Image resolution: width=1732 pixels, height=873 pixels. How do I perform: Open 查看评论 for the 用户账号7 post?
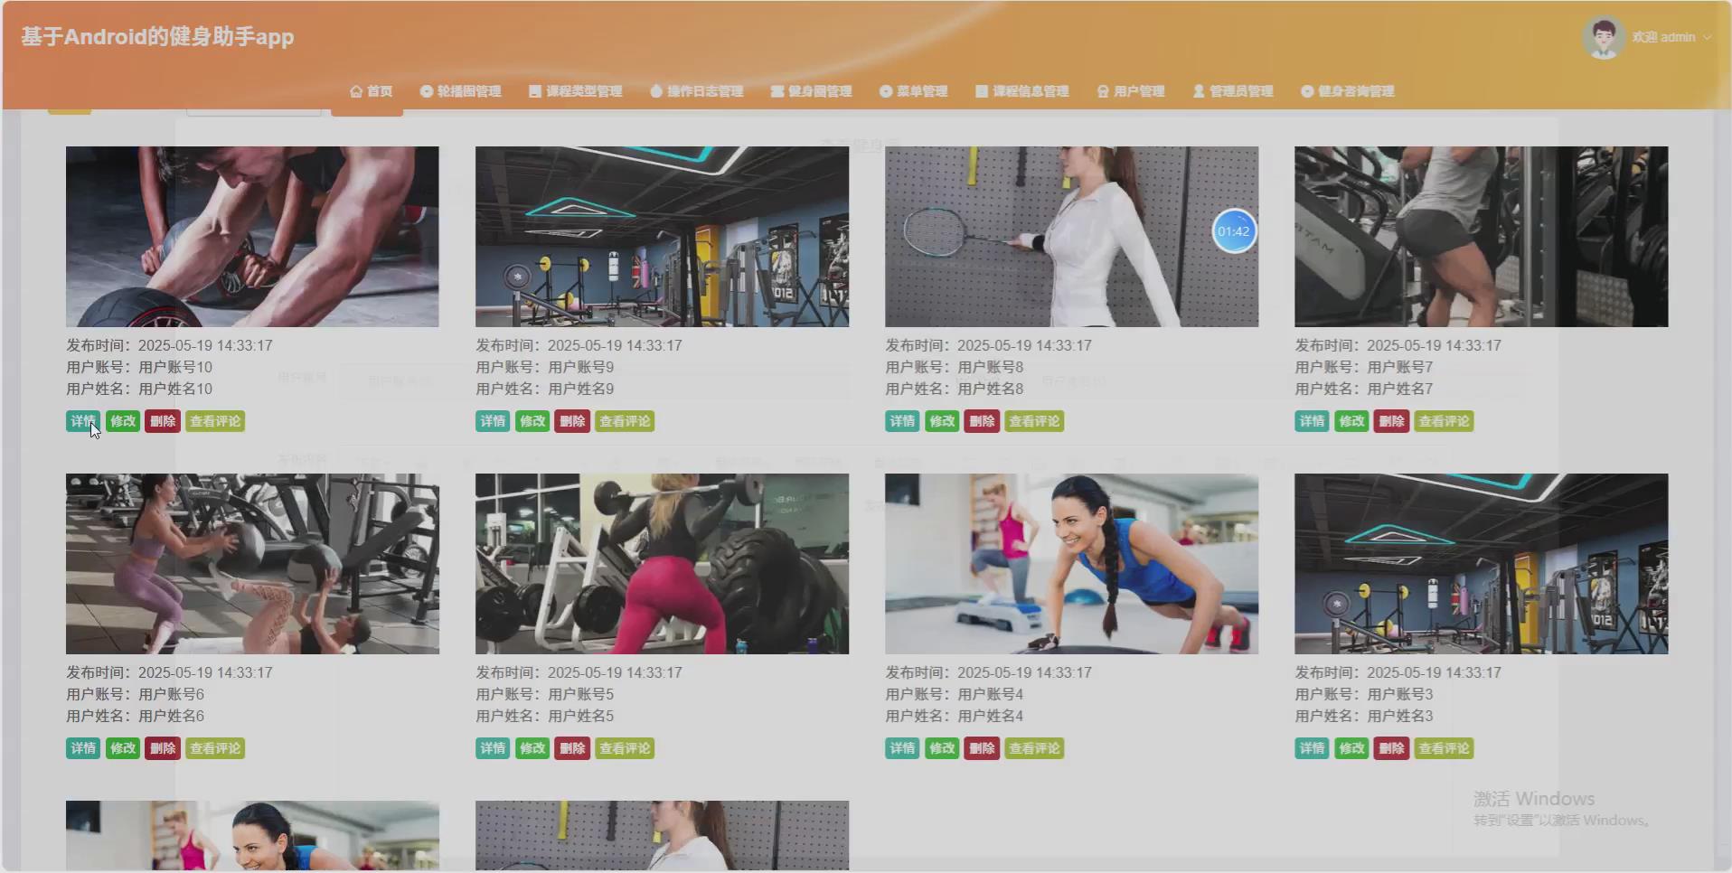(x=1444, y=420)
